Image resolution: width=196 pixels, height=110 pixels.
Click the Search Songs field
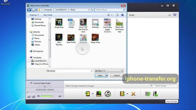coord(164,86)
